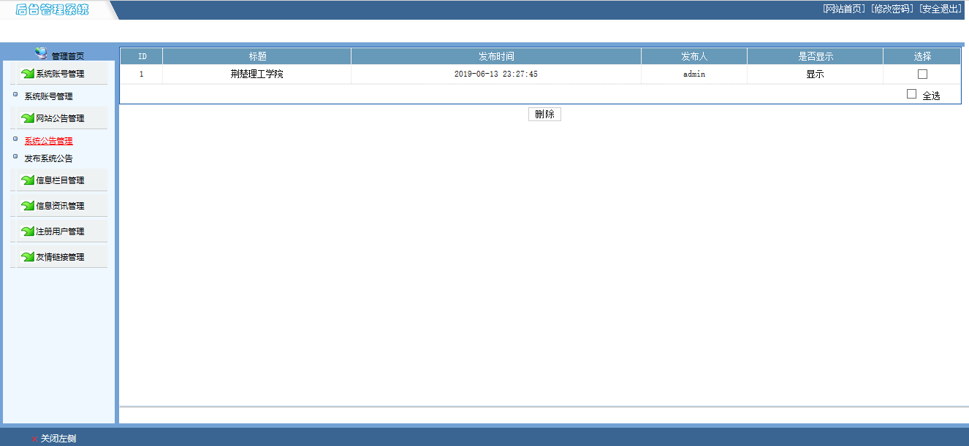
Task: Click the 选择 column header
Action: point(922,56)
